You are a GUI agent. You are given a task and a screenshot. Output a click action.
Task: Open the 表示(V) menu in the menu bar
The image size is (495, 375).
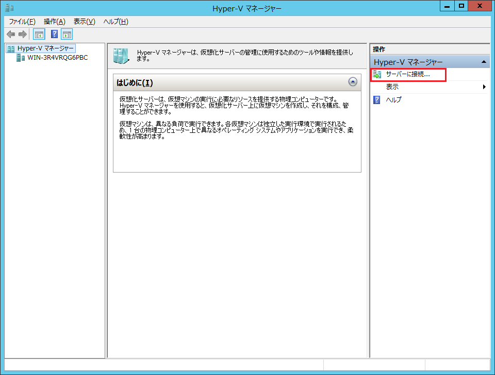(x=84, y=21)
